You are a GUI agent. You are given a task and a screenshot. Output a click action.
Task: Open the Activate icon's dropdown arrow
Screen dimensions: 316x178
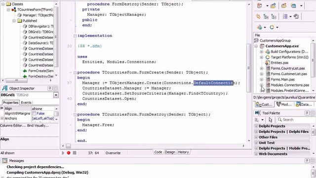click(x=267, y=6)
